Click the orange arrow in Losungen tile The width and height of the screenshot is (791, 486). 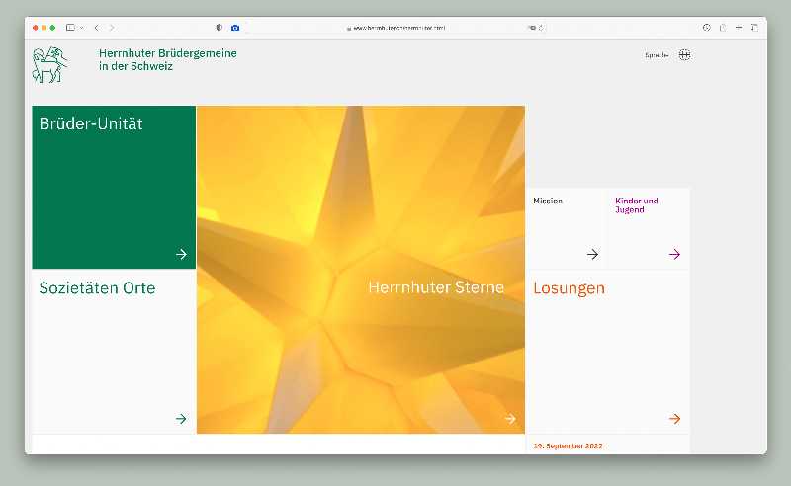click(x=674, y=419)
